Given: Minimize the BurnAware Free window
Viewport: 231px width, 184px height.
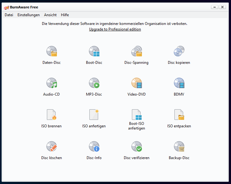Looking at the screenshot, I should (x=214, y=7).
